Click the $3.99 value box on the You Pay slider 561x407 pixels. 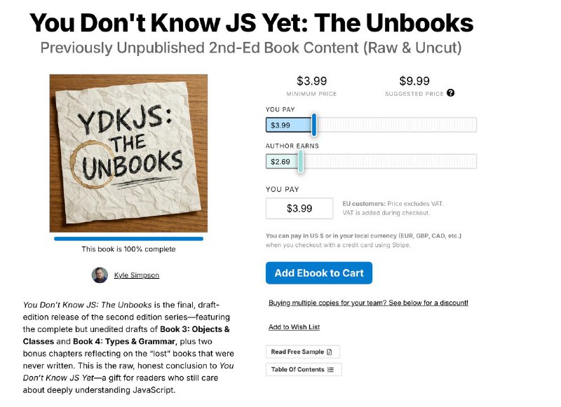(x=288, y=125)
